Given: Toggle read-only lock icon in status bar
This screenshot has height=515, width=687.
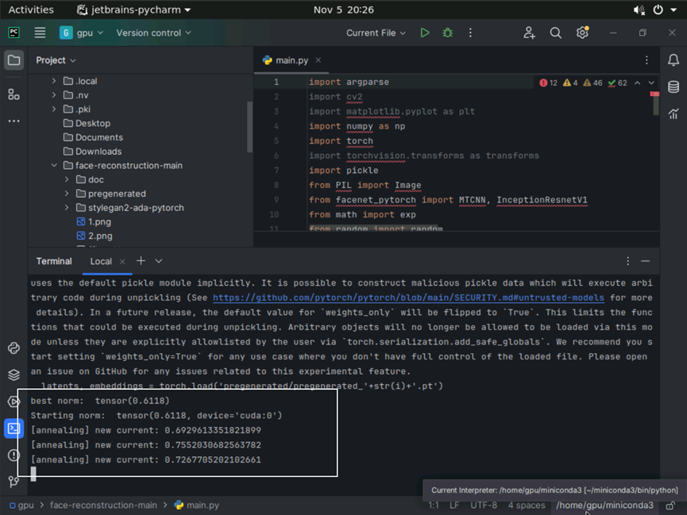Looking at the screenshot, I should pos(671,505).
